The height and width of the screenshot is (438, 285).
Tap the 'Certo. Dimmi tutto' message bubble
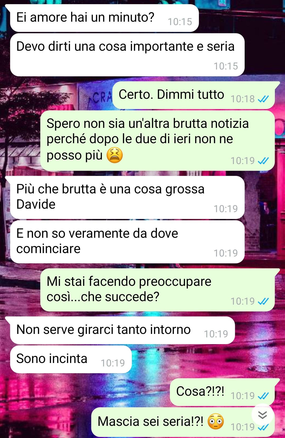(194, 95)
